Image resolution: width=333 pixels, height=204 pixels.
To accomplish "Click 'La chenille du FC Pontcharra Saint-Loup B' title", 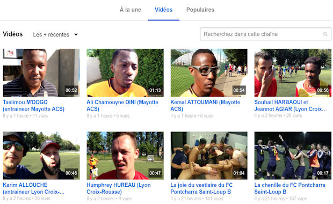I will pos(289,188).
